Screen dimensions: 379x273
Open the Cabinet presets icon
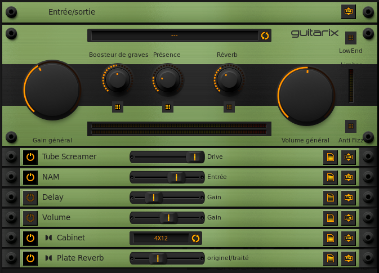[331, 238]
